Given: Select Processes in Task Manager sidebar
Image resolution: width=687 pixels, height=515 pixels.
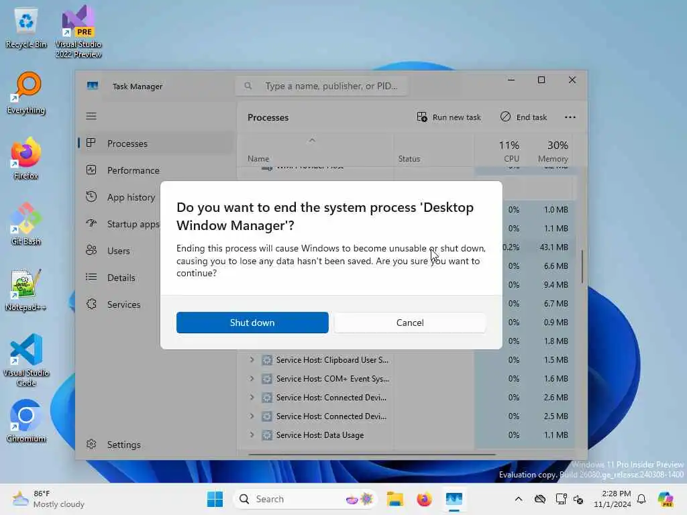Looking at the screenshot, I should tap(156, 144).
